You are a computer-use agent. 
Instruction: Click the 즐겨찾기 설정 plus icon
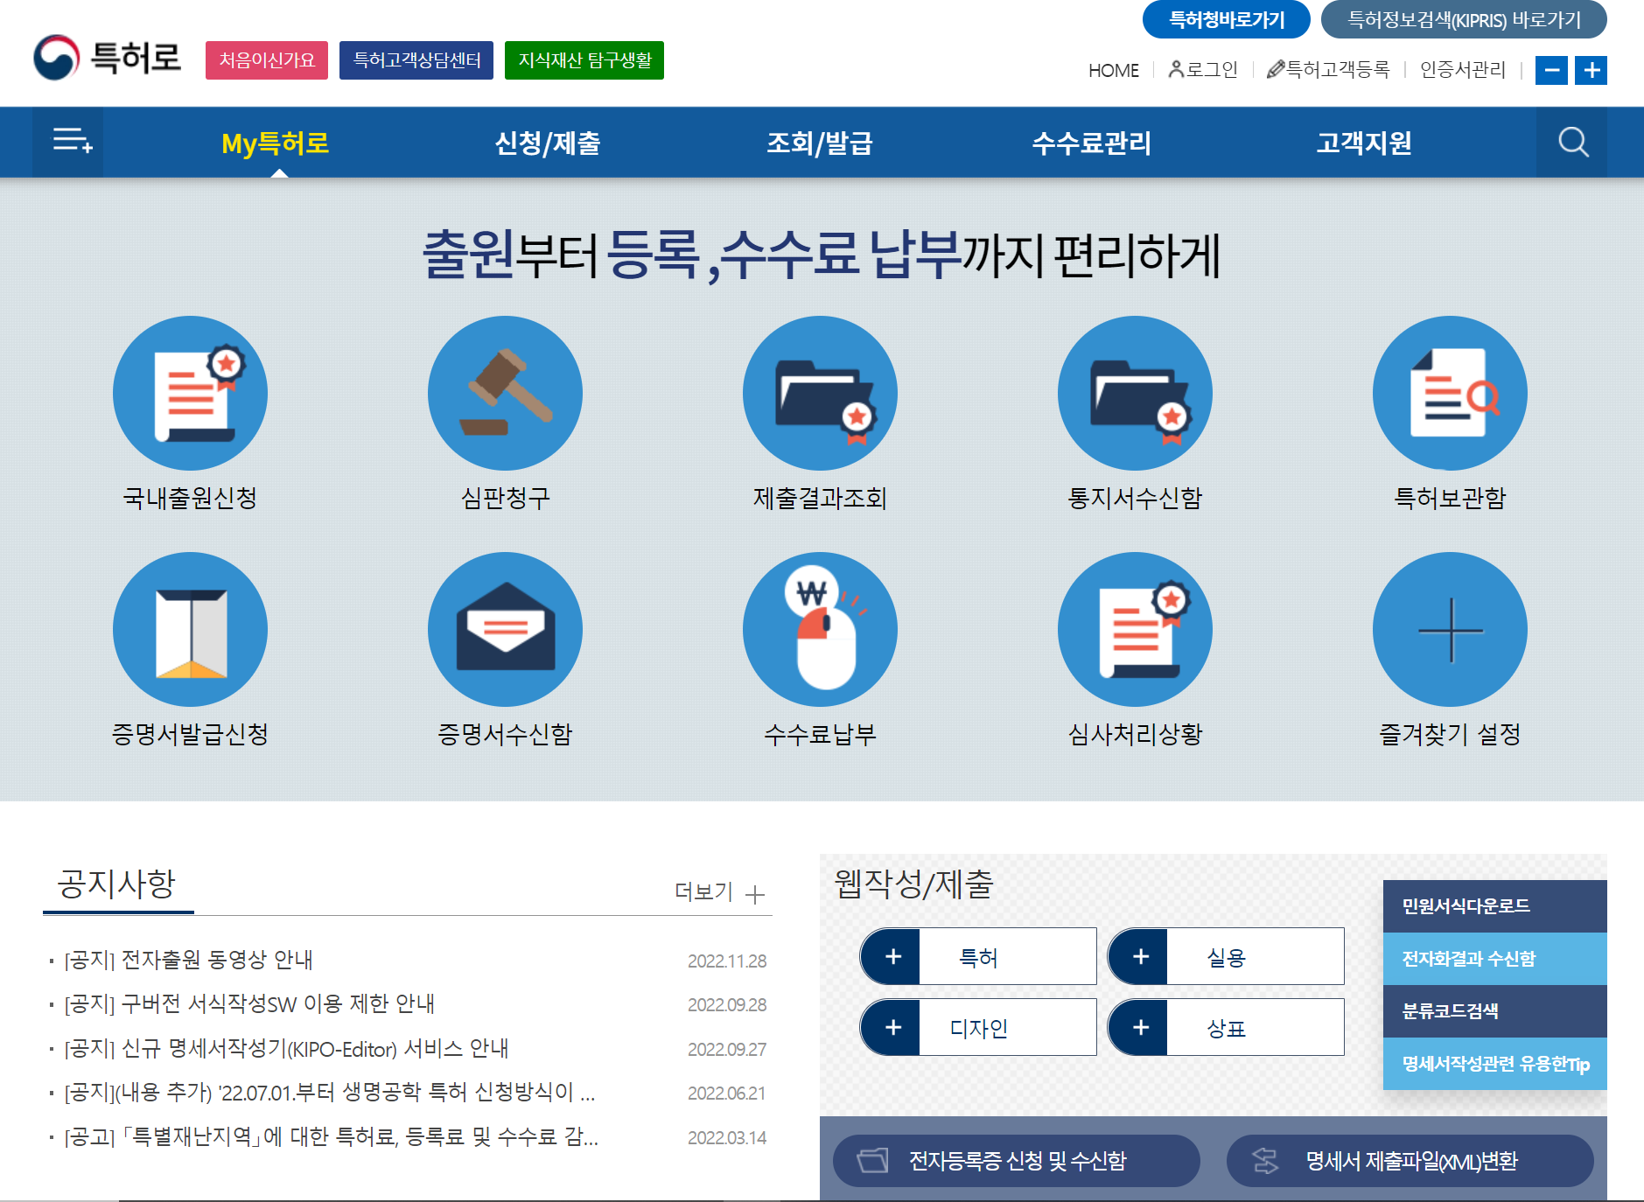pos(1450,629)
